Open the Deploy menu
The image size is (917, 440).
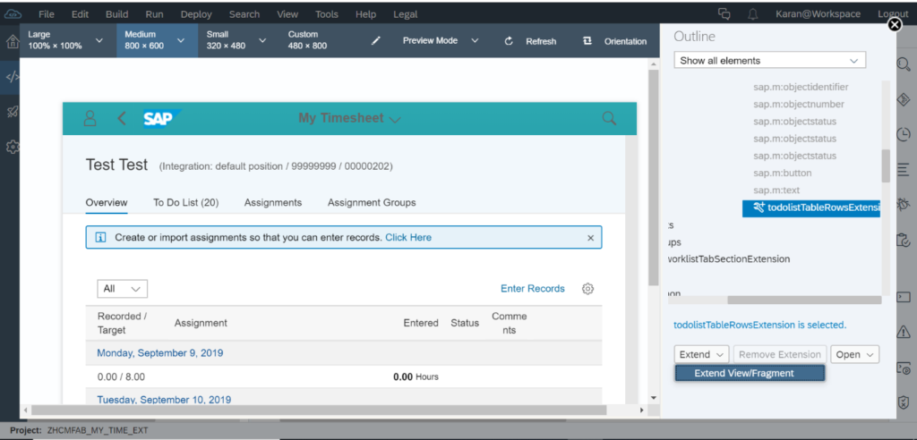click(x=196, y=14)
